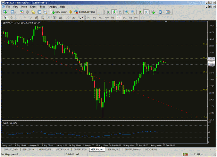
Task: Select the equidistant channel tool
Action: [36, 18]
